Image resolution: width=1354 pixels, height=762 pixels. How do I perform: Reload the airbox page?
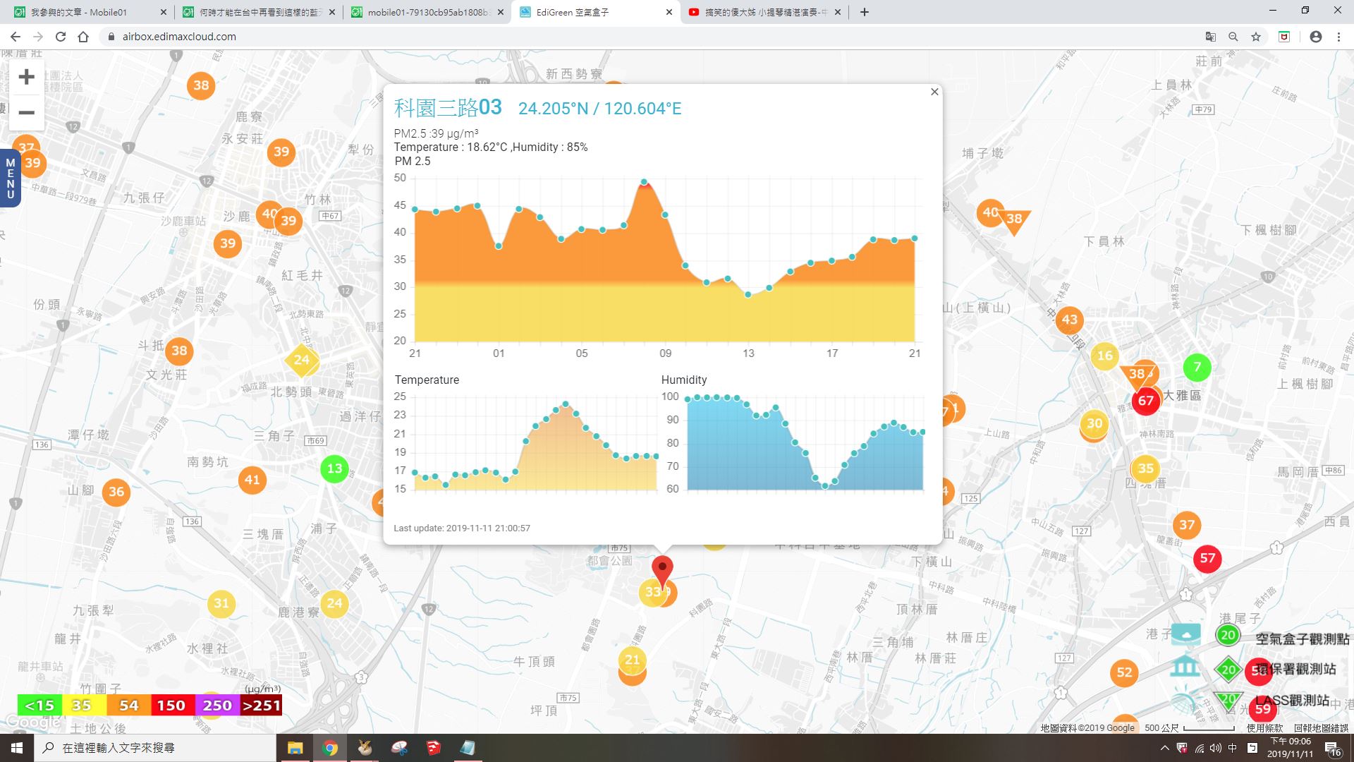61,37
